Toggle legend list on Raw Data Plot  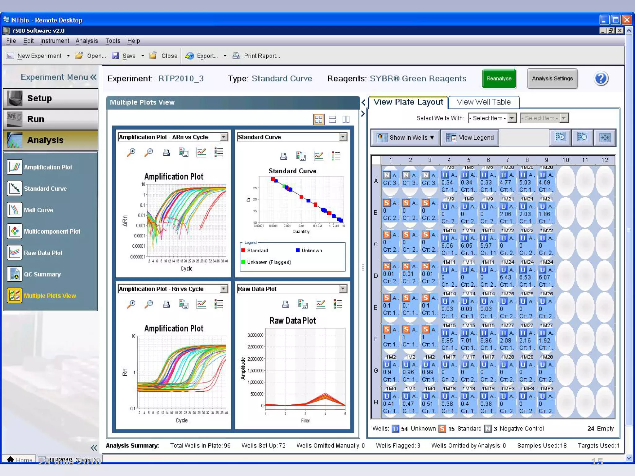[x=338, y=304]
